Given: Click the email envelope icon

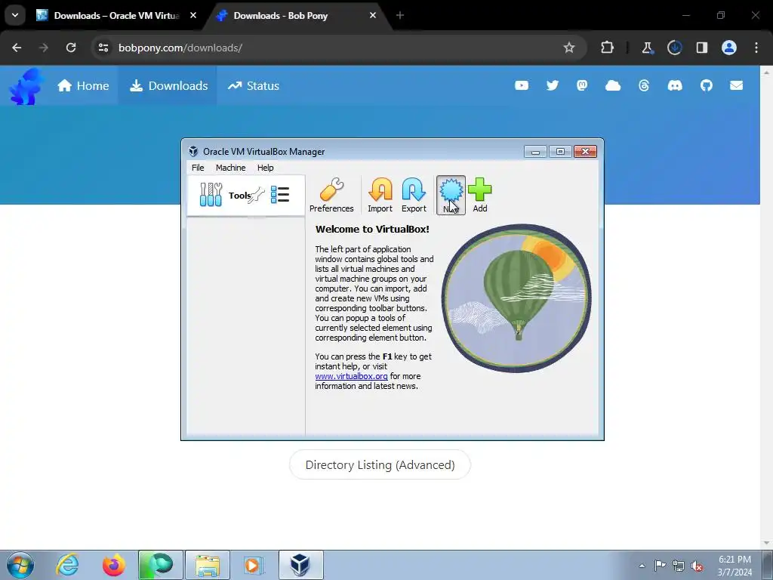Looking at the screenshot, I should (x=737, y=86).
